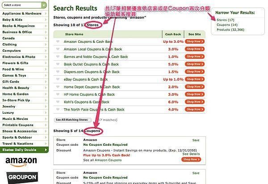
Task: Open Travel & Vacations category
Action: pos(24,143)
